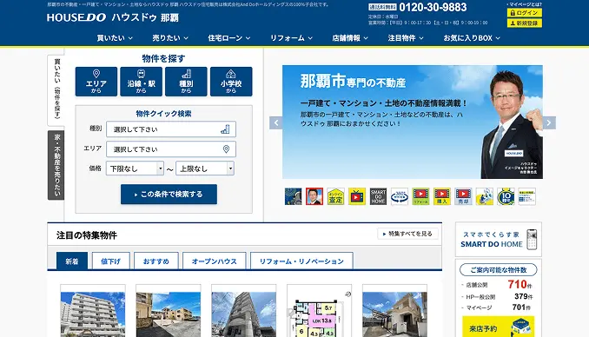
Task: Switch to the 値下げ tab
Action: [x=111, y=261]
